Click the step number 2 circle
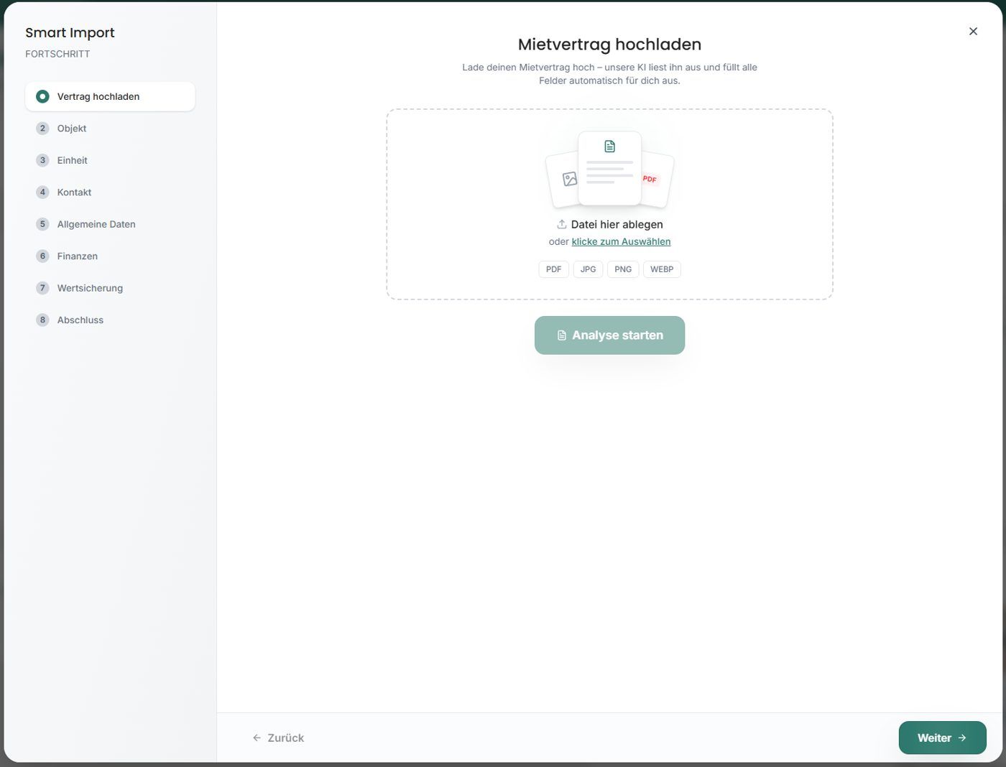This screenshot has width=1006, height=767. 42,129
